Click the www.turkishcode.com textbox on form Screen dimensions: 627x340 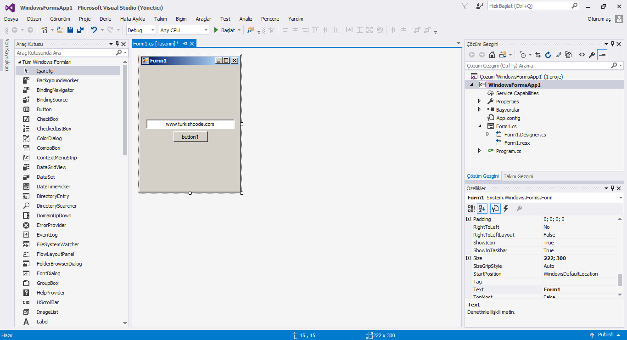click(x=190, y=124)
